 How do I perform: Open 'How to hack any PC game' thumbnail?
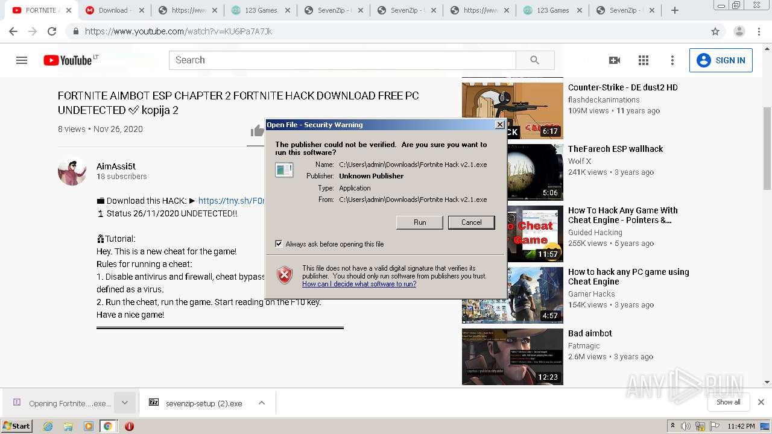[x=513, y=295]
